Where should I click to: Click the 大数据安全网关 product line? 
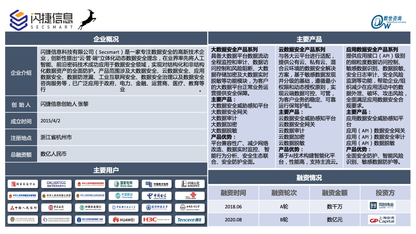[x=229, y=112]
